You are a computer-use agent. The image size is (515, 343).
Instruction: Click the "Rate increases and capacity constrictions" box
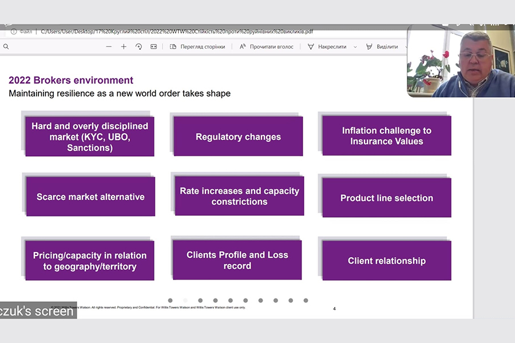pyautogui.click(x=239, y=196)
